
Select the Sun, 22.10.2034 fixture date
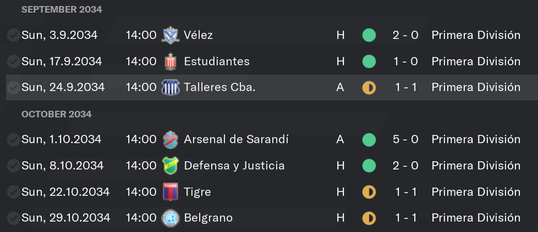click(x=65, y=191)
